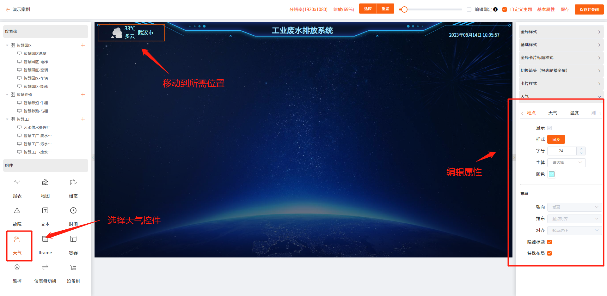The image size is (607, 296).
Task: Select the 故障 warning triangle icon
Action: [17, 211]
